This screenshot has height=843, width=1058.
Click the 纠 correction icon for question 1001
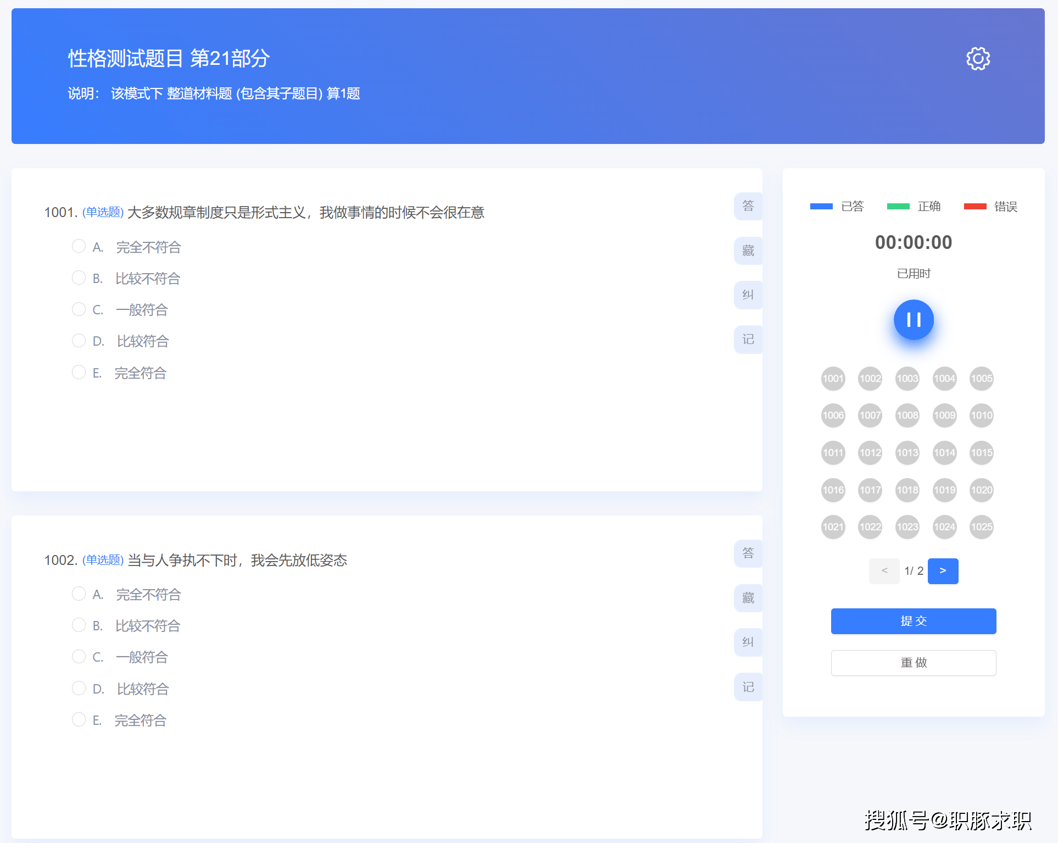[x=748, y=295]
